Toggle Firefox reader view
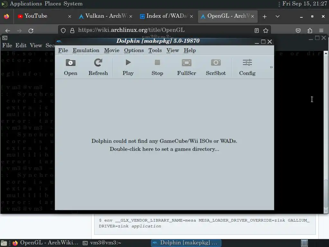This screenshot has height=247, width=329. [x=257, y=31]
